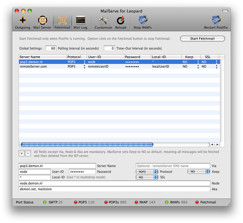Screen dimensions: 243x223
Task: Sort by User-ID column header
Action: 105,57
